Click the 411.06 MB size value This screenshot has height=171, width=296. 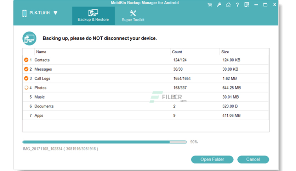[x=232, y=116]
